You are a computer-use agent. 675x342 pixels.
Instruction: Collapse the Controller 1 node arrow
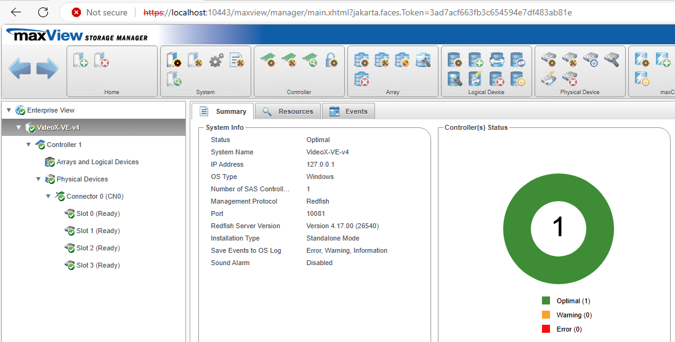(28, 145)
